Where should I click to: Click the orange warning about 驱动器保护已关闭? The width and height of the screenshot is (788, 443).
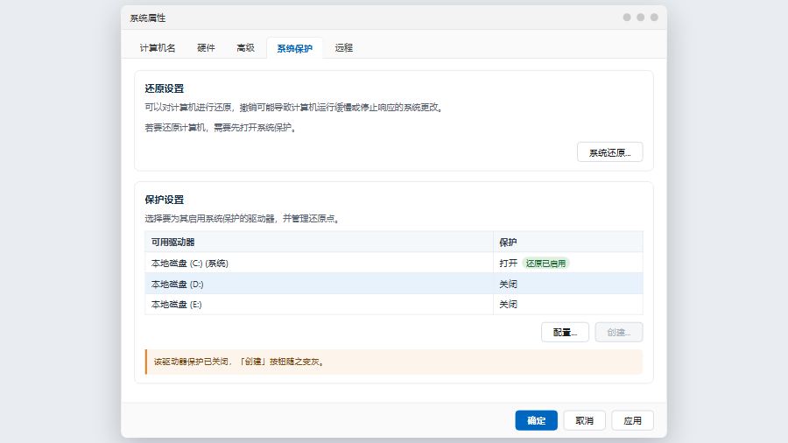coord(393,362)
